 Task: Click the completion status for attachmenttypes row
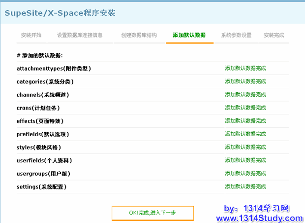tap(245, 68)
